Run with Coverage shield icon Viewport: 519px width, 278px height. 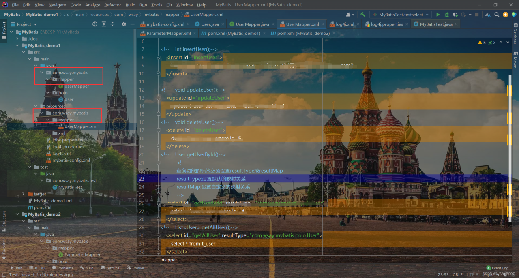[455, 15]
